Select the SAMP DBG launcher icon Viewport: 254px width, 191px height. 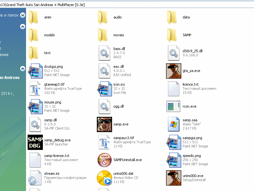pyautogui.click(x=35, y=142)
